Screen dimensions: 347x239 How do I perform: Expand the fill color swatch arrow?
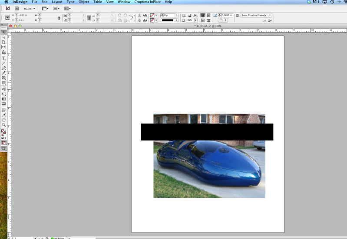point(156,15)
